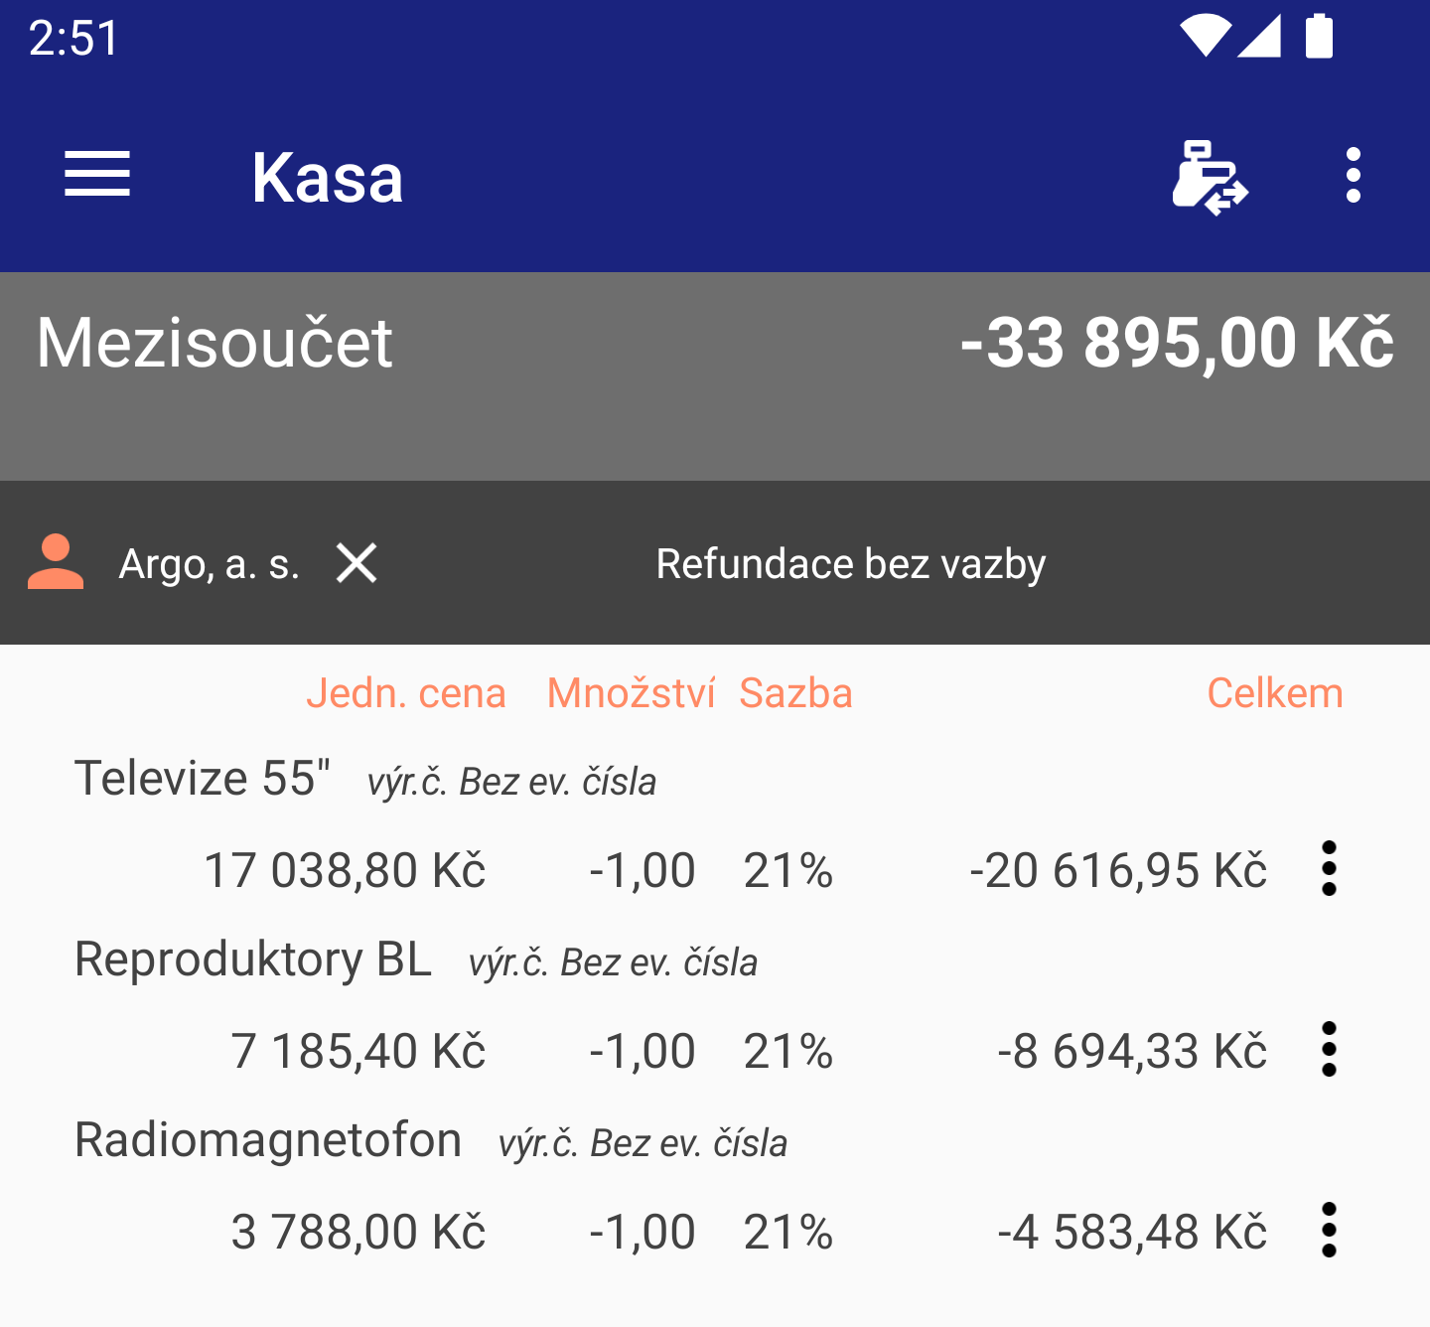Open the top bar overflow menu

(1353, 176)
